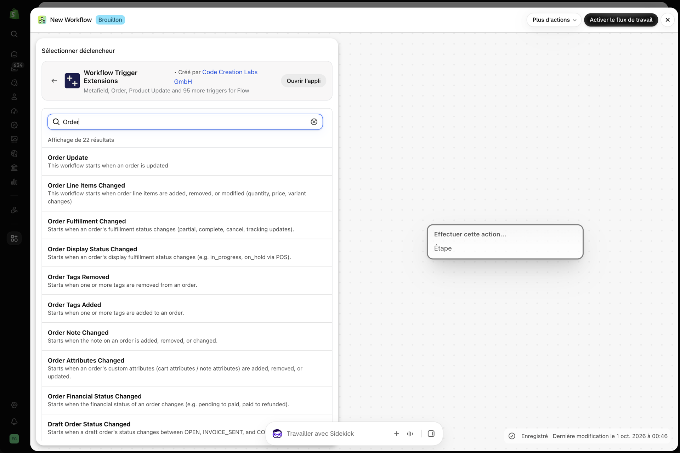The image size is (680, 453).
Task: Go back using the arrow beside Workflow Trigger Extensions
Action: (54, 81)
